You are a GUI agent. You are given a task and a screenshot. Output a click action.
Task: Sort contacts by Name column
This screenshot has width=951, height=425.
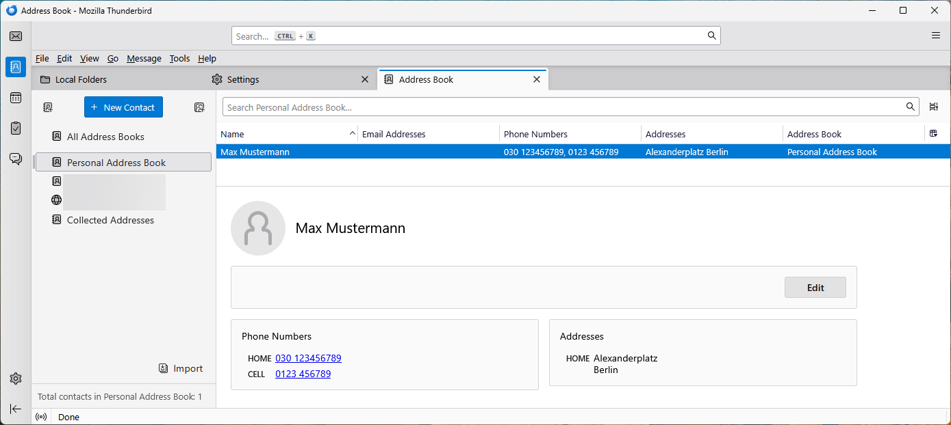coord(287,134)
